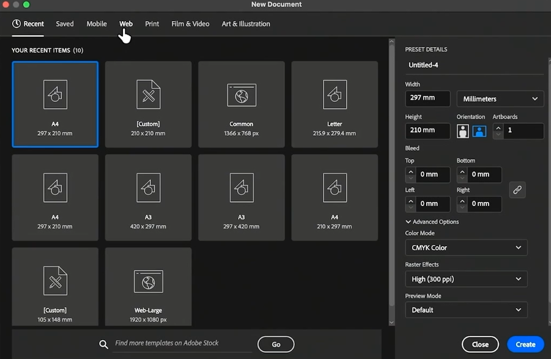Image resolution: width=551 pixels, height=359 pixels.
Task: Click the Top bleed 0 mm field
Action: 433,174
